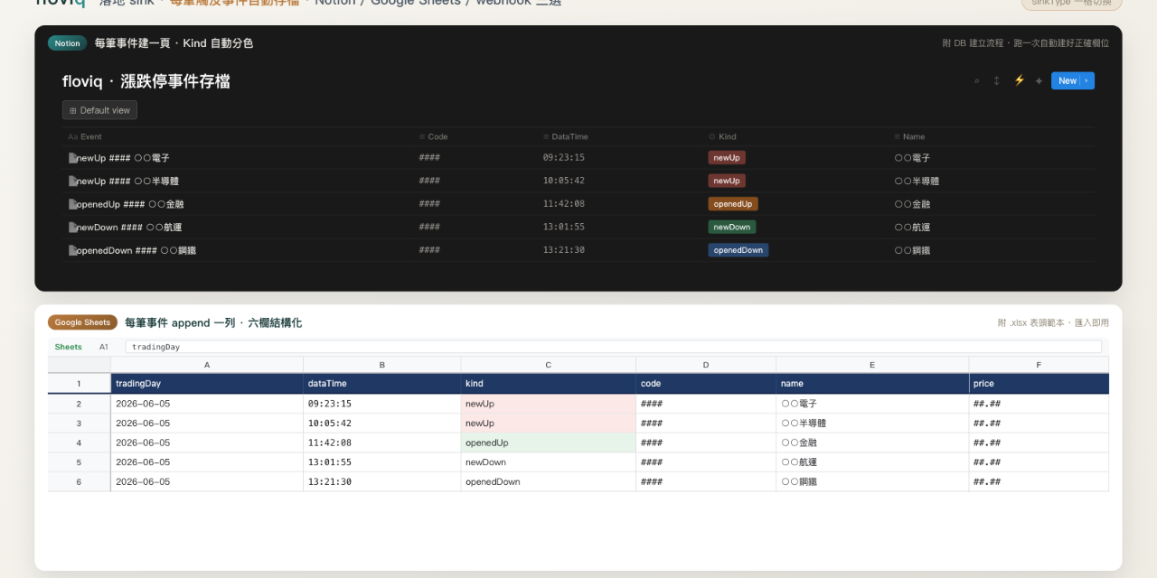
Task: Click the price header cell in the sheet
Action: click(1039, 384)
